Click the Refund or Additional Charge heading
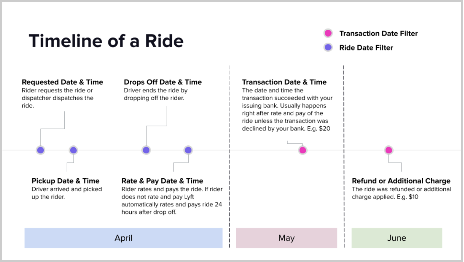Screen dimensions: 464x262 (401, 181)
